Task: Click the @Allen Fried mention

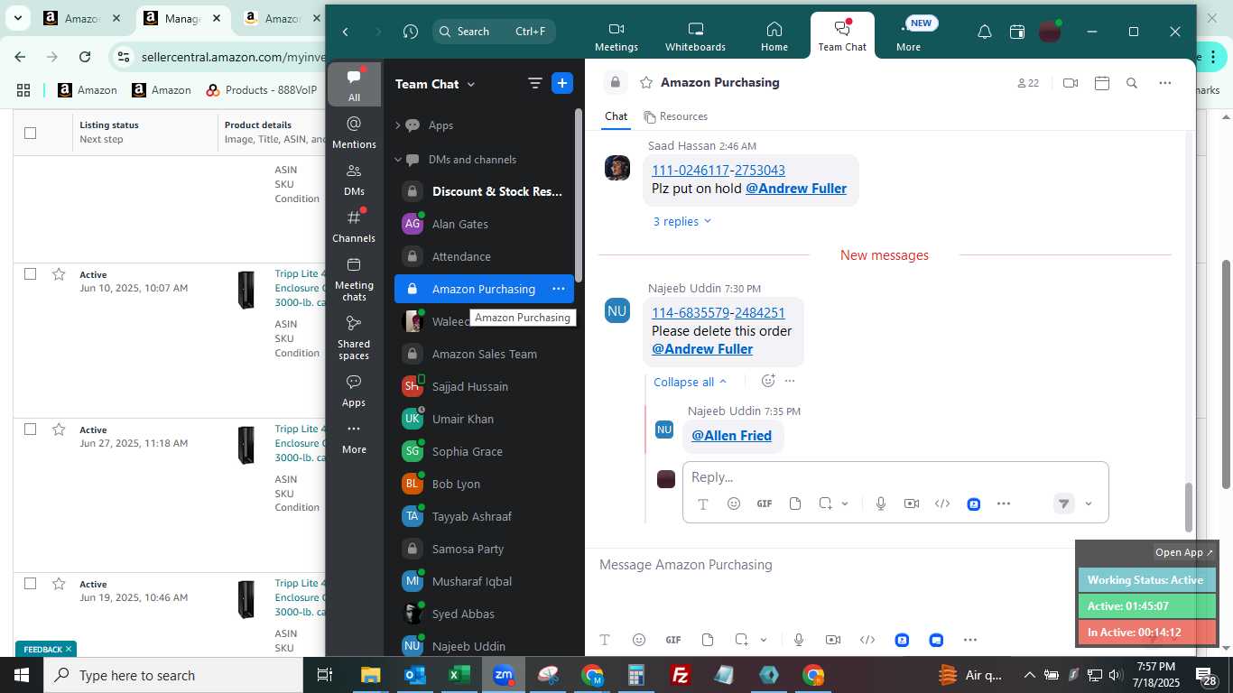Action: click(x=731, y=435)
